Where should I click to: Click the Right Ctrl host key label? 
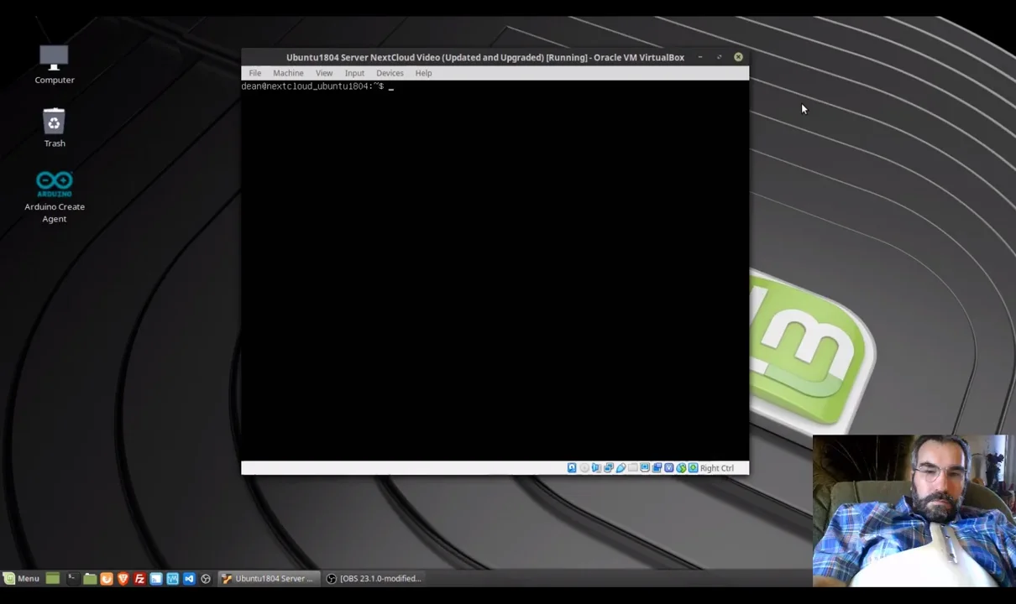point(716,468)
